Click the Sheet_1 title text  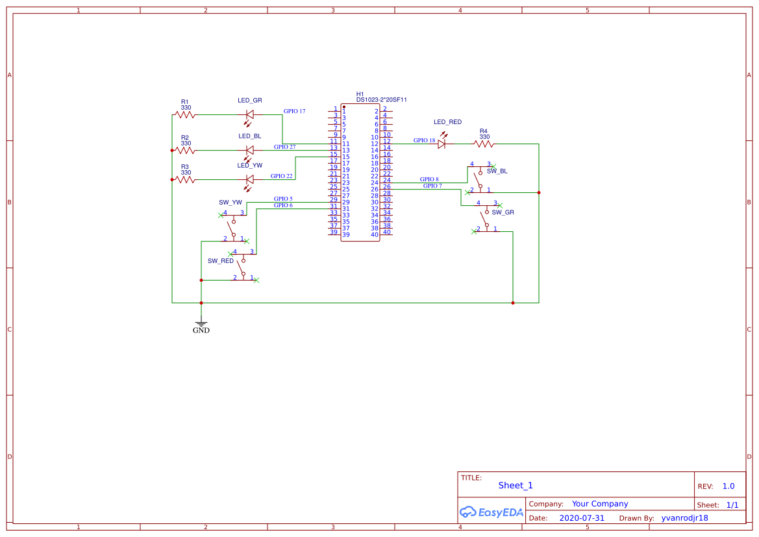(x=516, y=485)
